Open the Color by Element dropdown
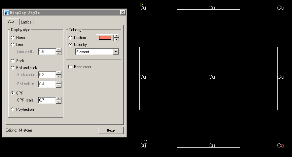292x157 pixels. tap(116, 52)
